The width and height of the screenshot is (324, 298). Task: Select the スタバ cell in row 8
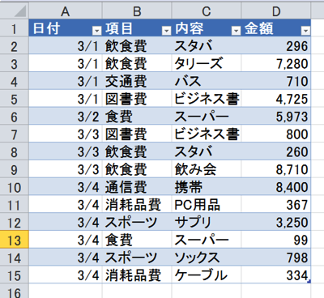click(x=207, y=151)
